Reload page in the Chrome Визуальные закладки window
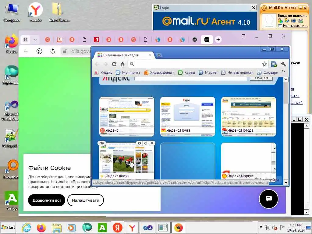Viewport: 312px width, 234px height. 114,64
